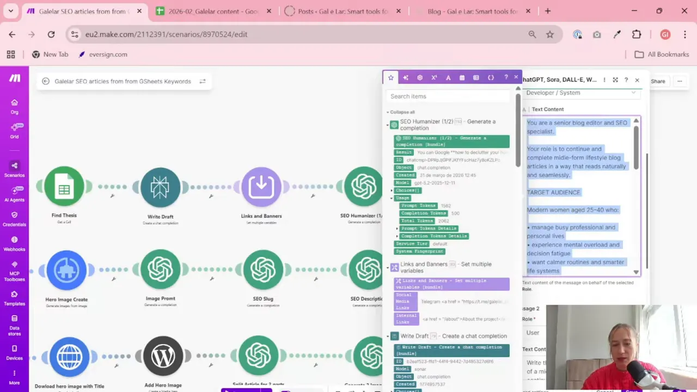Collapse the Write Draft item group
Image resolution: width=697 pixels, height=392 pixels.
coord(388,336)
